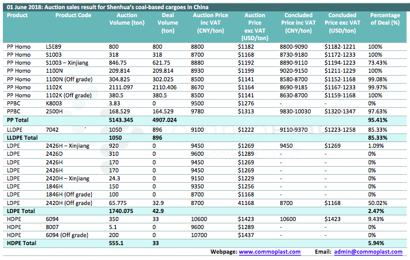Click the 'LLDPE Total' row label
This screenshot has height=260, width=410.
[22, 138]
